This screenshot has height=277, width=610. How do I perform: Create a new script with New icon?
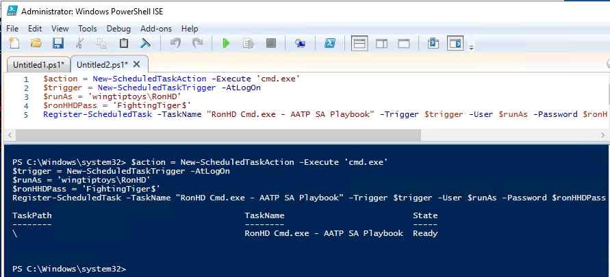(x=14, y=43)
